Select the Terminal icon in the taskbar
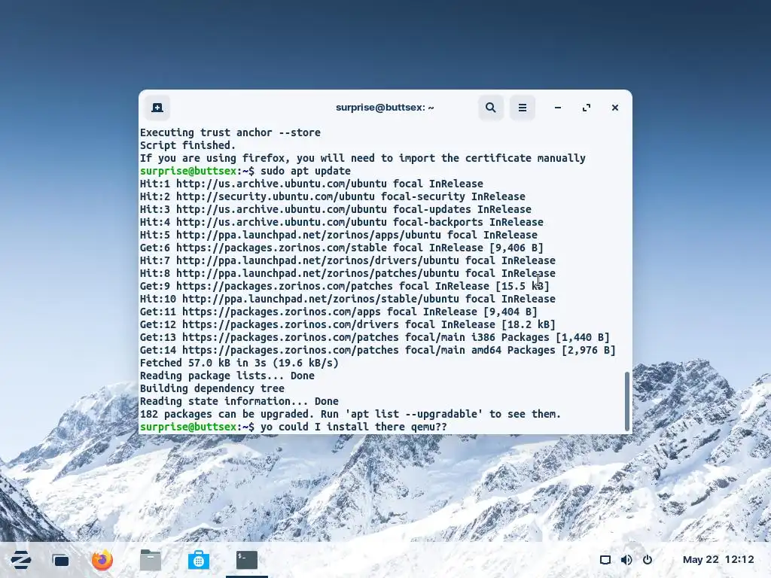771x578 pixels. click(247, 560)
